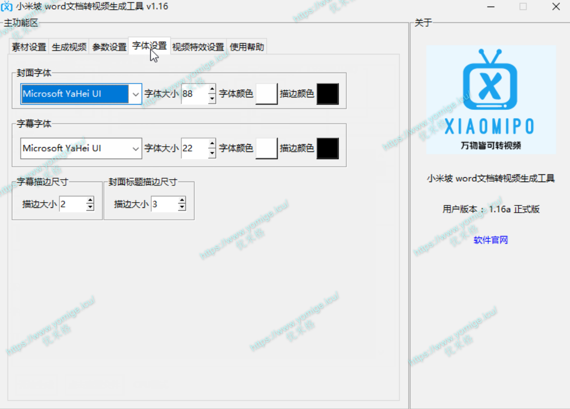Pick the 封面字体 black stroke color swatch
Viewport: 570px width, 409px height.
pos(328,94)
